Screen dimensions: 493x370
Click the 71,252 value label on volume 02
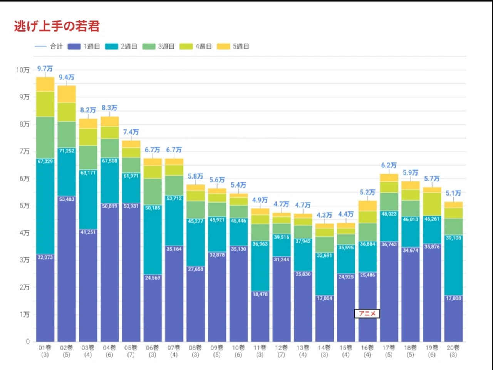[67, 151]
